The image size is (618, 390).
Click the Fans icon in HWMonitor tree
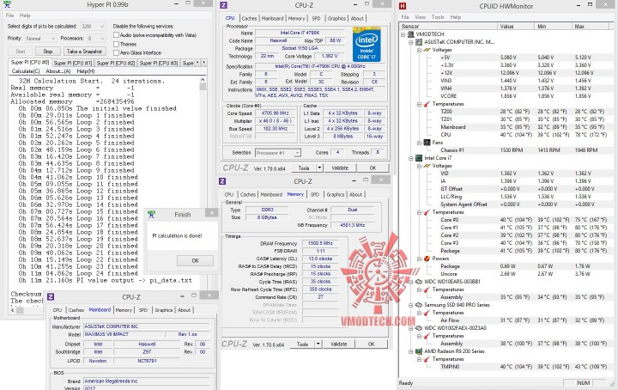(x=427, y=143)
